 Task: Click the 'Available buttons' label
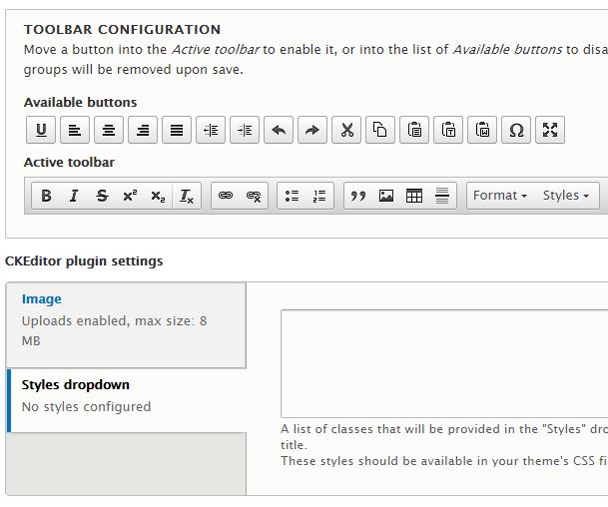point(80,103)
